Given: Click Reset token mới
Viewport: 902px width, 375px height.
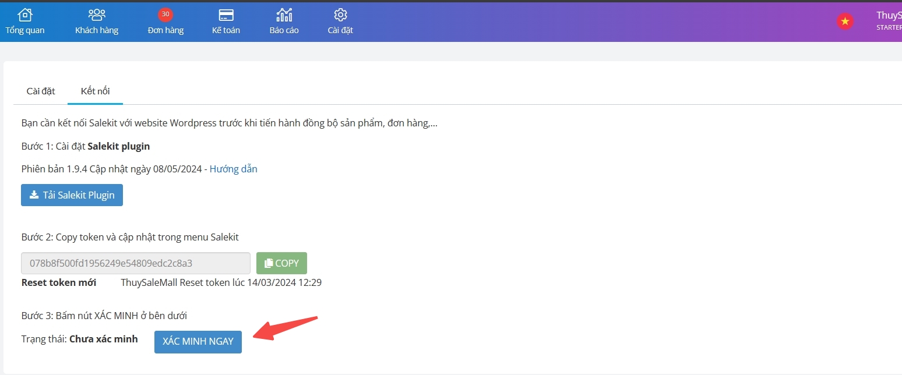Looking at the screenshot, I should click(x=59, y=282).
